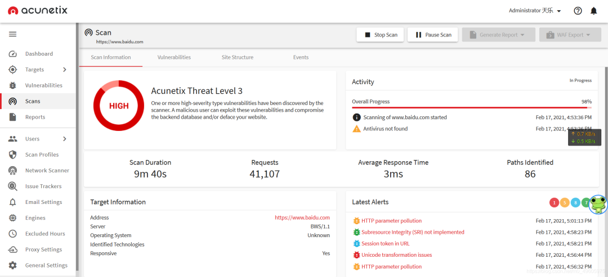Screen dimensions: 608x277
Task: Click the Proxy Settings cloud icon
Action: click(x=13, y=249)
